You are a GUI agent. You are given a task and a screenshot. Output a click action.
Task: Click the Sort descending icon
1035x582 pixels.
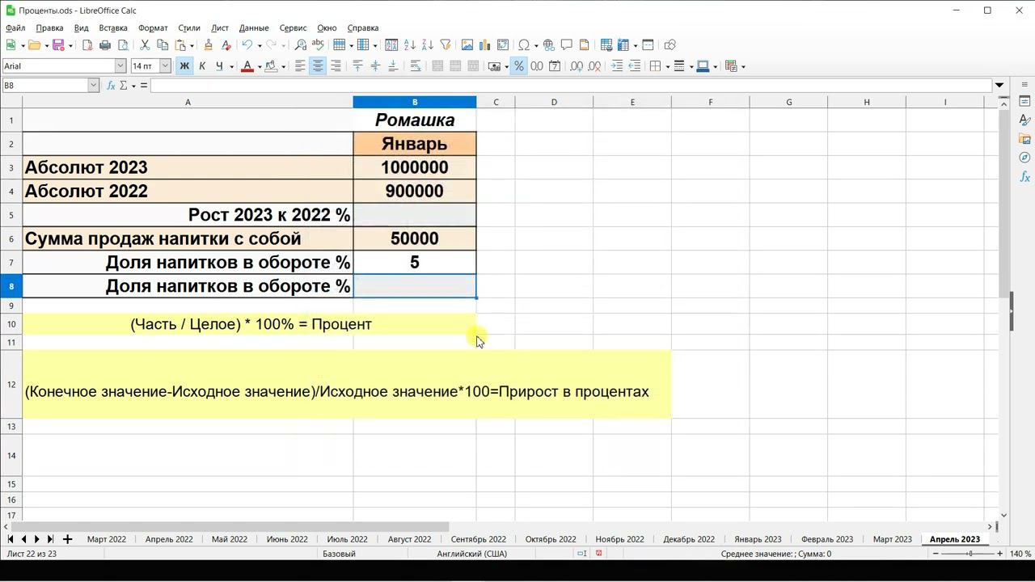tap(428, 45)
